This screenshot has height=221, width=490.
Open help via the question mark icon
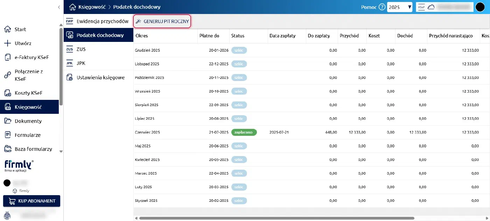click(382, 7)
